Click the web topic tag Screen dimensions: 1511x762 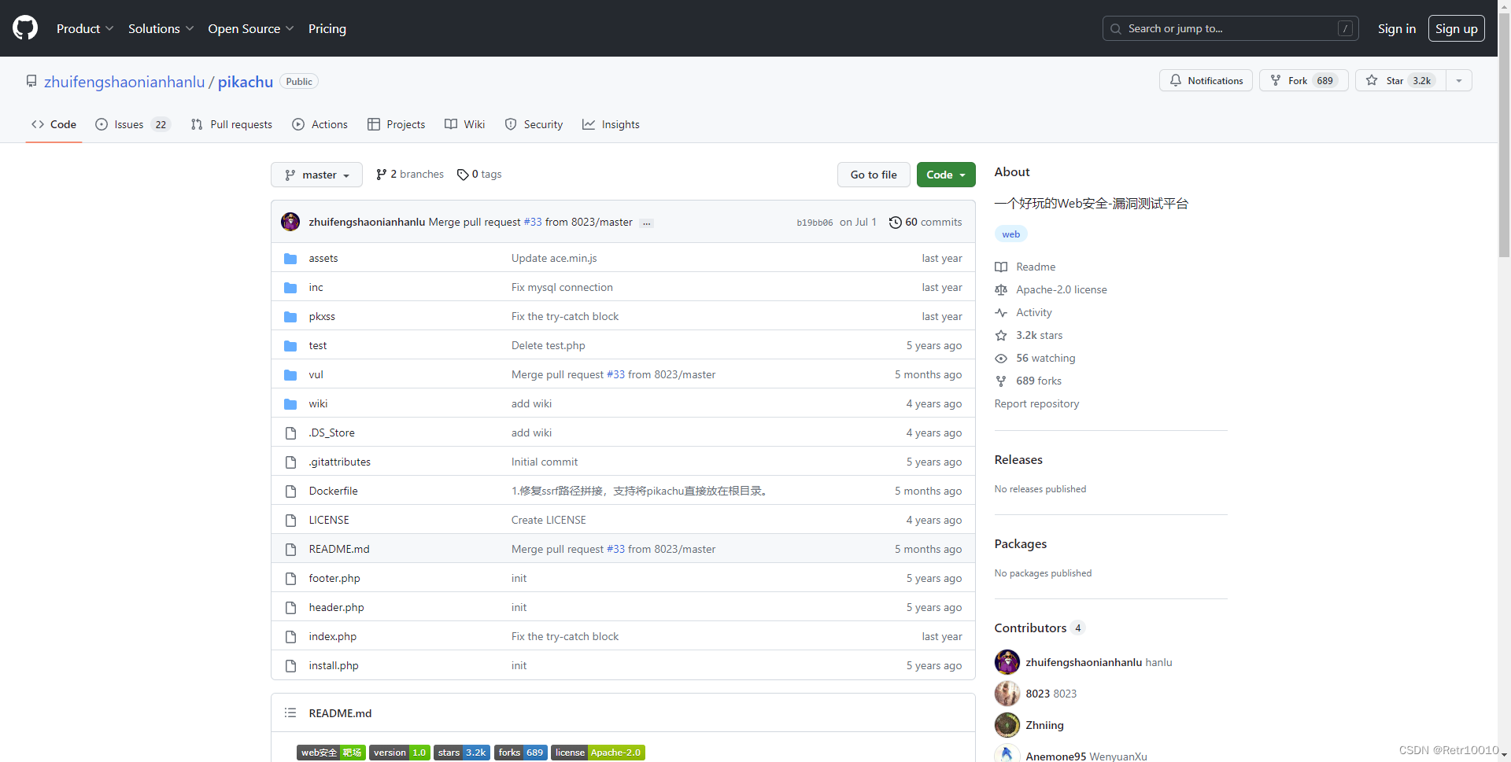(1011, 234)
